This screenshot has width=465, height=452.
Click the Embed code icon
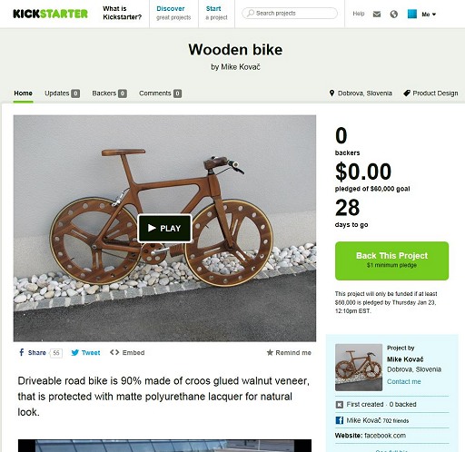tap(114, 352)
